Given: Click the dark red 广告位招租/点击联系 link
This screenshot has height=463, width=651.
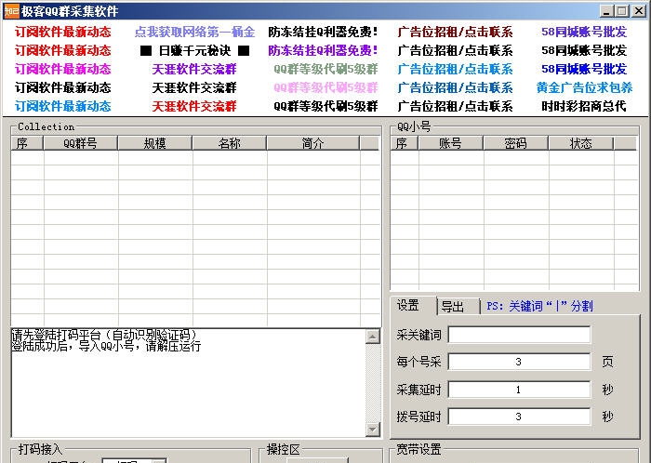Looking at the screenshot, I should coord(455,32).
